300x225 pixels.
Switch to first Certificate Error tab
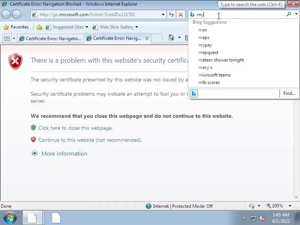click(51, 39)
